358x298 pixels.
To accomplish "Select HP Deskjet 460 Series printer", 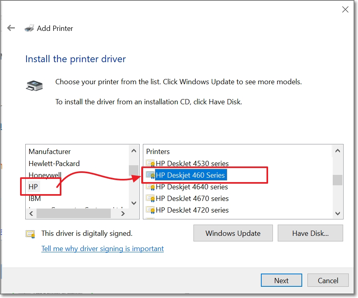I will [x=190, y=175].
